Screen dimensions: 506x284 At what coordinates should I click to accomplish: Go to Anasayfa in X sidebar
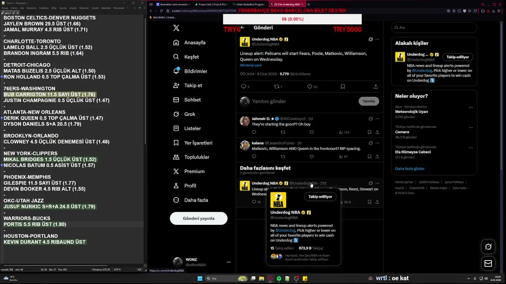tap(189, 43)
